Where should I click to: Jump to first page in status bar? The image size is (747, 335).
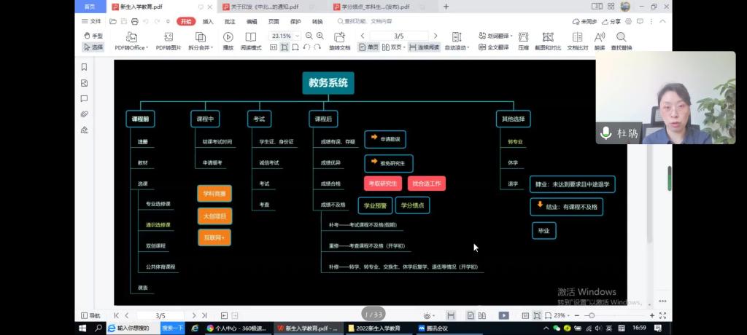(x=116, y=315)
